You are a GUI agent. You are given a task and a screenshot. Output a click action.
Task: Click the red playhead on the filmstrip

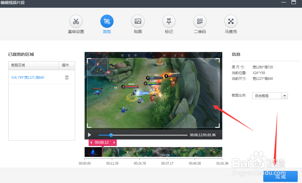[103, 152]
